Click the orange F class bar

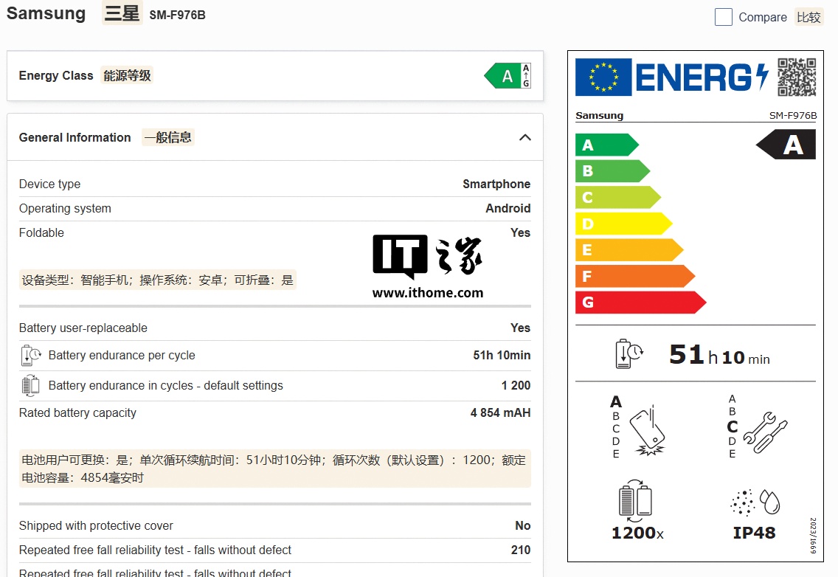point(635,276)
